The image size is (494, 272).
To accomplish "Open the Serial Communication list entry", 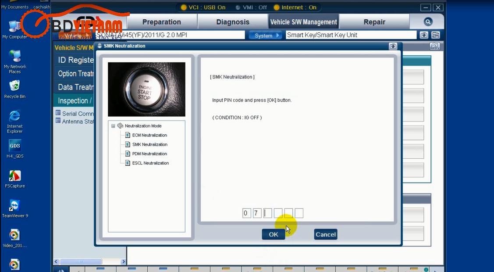I will tap(75, 114).
